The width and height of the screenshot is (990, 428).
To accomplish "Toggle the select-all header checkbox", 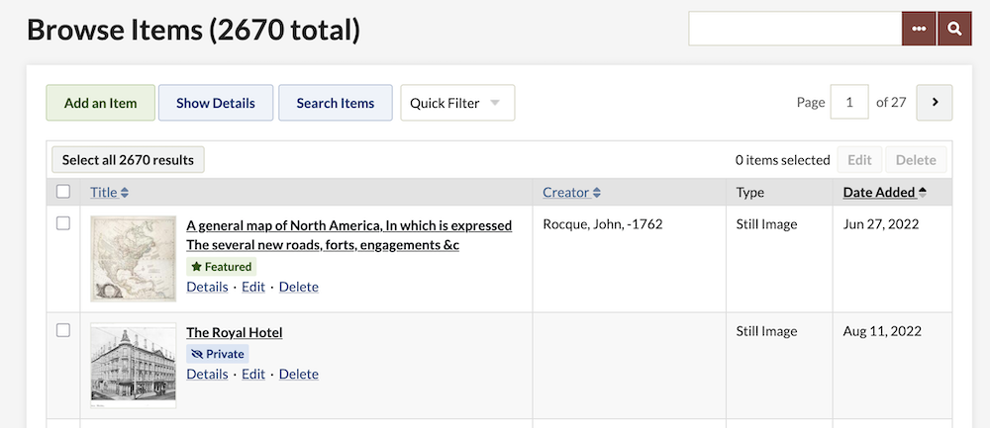I will 63,192.
